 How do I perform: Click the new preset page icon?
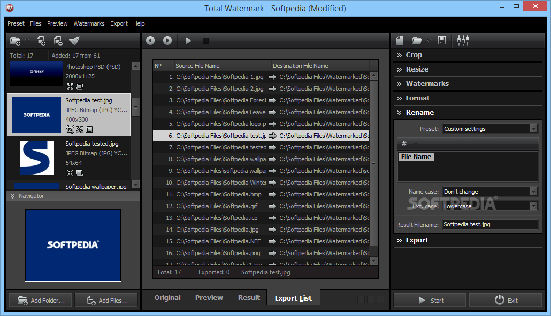[x=400, y=41]
